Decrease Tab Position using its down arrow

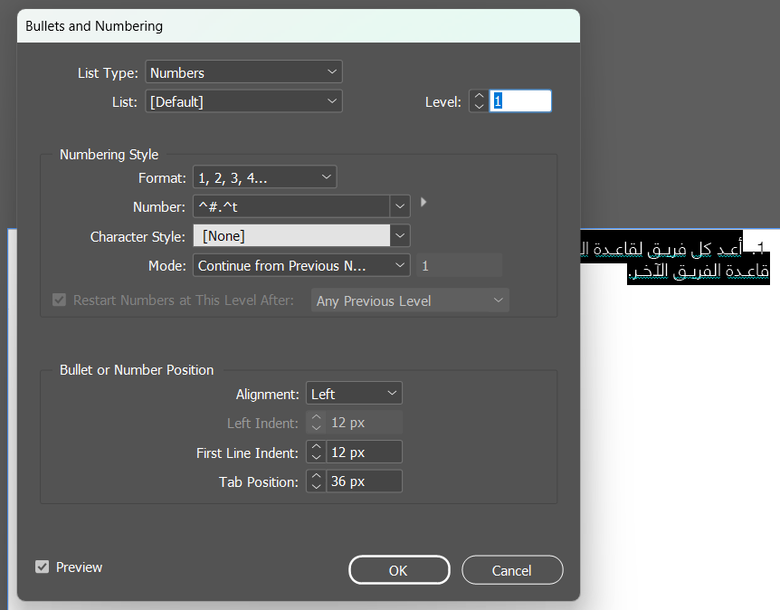point(316,486)
